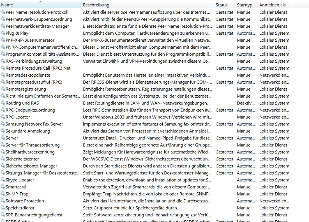
Task: Click gear icon of RPC-Locator
Action: tap(3, 117)
